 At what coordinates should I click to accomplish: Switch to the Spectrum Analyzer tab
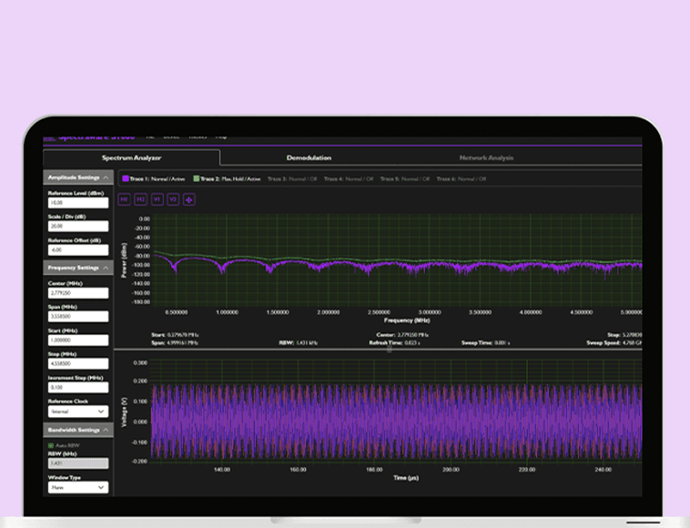[132, 157]
